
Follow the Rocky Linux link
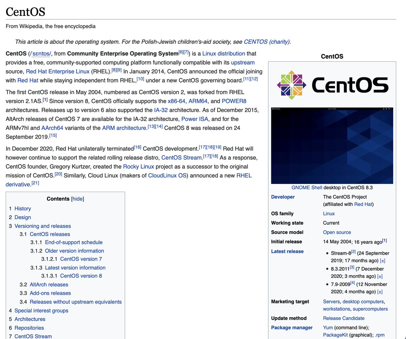138,167
